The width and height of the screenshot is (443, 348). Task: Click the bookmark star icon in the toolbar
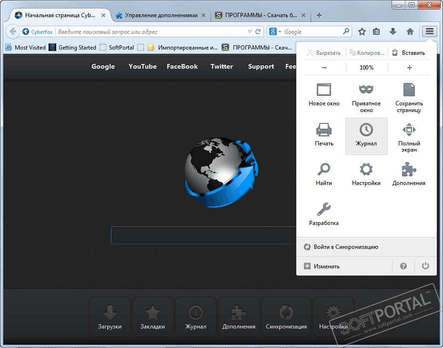pyautogui.click(x=362, y=31)
